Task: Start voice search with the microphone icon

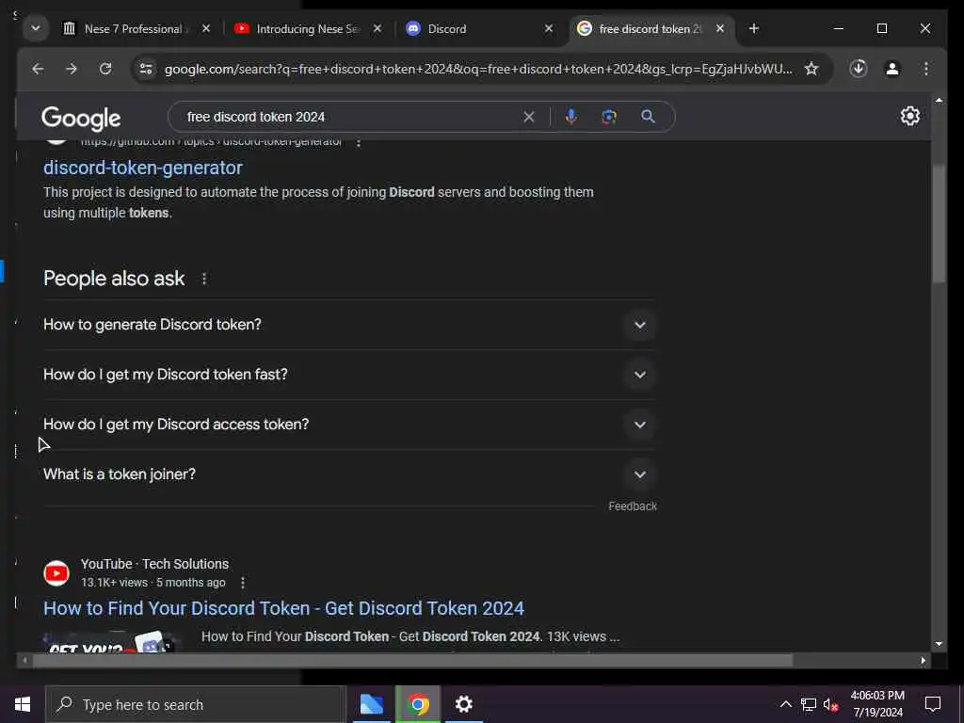Action: coord(571,117)
